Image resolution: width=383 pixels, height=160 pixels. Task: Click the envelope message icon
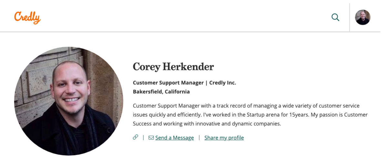[x=151, y=138]
